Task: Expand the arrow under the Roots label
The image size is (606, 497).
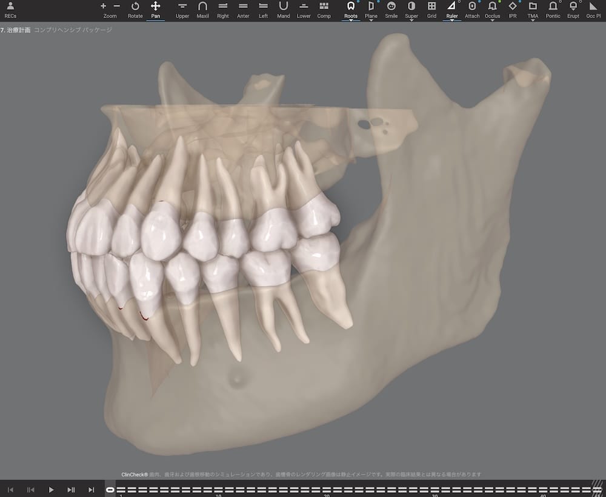Action: (x=350, y=21)
